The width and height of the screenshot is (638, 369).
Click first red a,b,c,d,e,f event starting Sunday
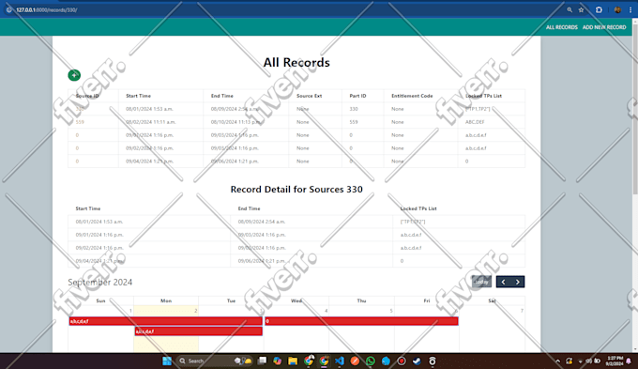pos(166,321)
